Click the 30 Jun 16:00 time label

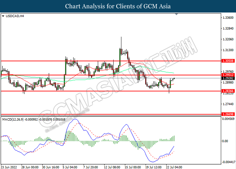point(51,167)
